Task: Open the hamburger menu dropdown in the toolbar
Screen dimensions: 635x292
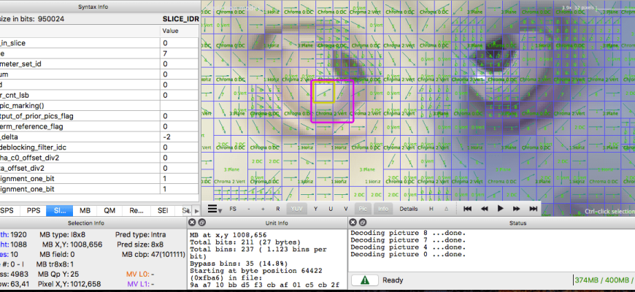Action: pos(215,209)
